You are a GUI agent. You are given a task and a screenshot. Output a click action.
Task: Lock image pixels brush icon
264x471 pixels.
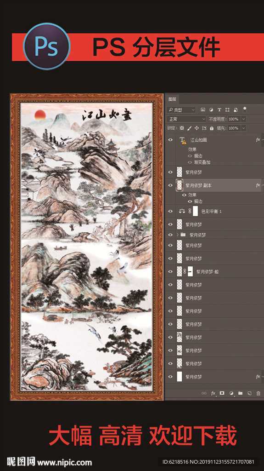189,128
